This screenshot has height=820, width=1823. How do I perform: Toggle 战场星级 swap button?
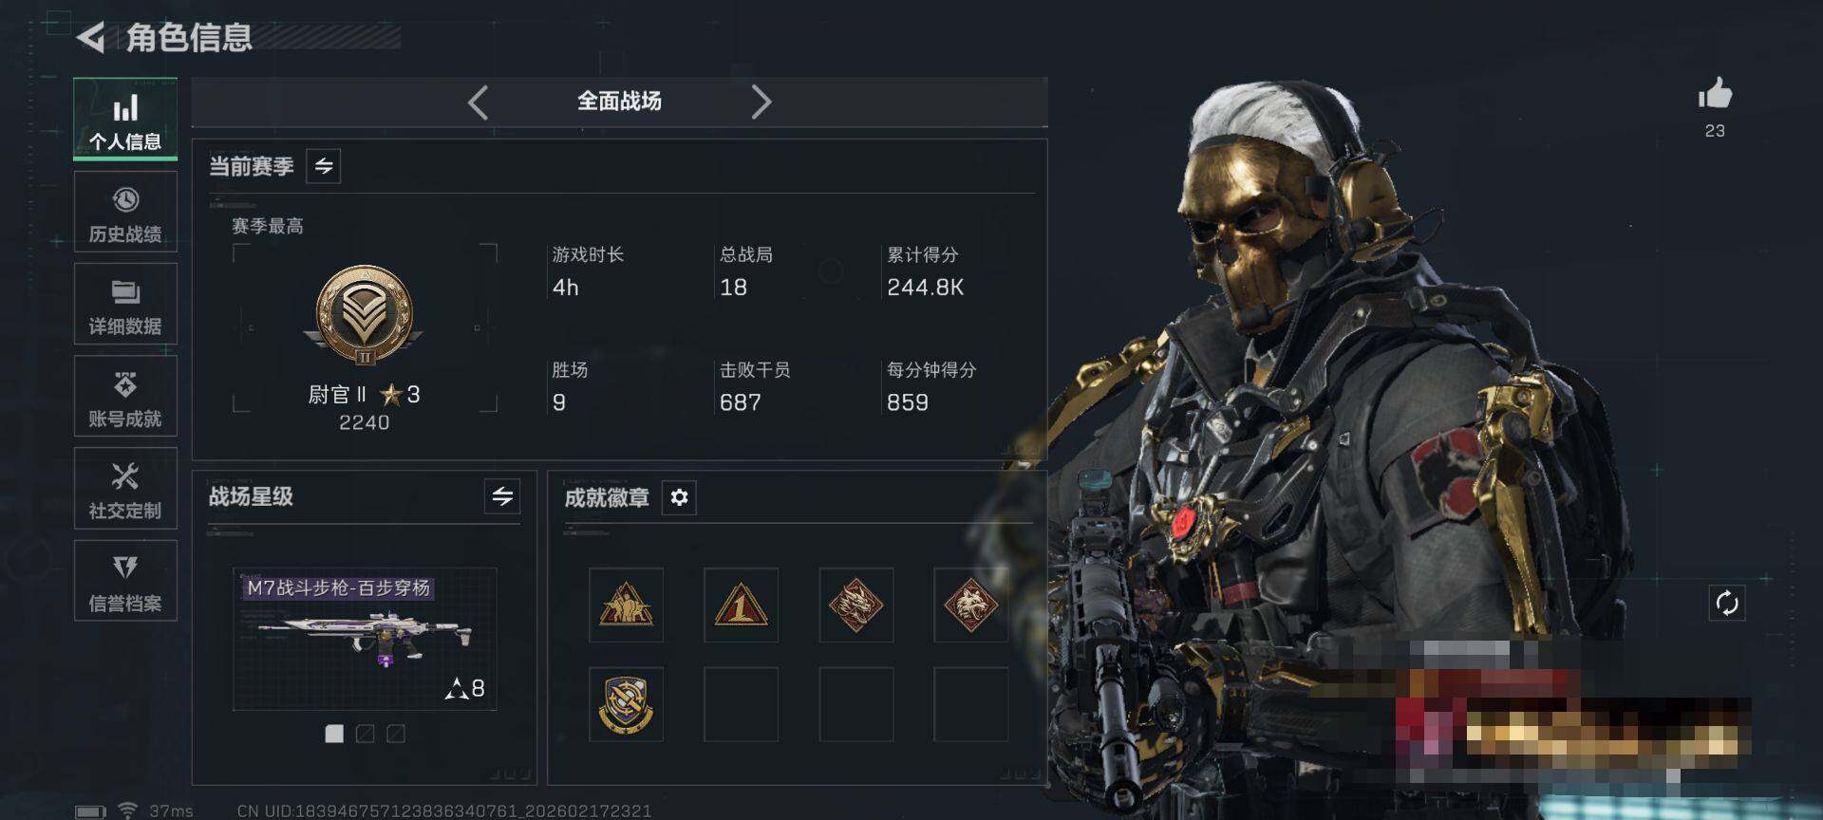point(502,495)
